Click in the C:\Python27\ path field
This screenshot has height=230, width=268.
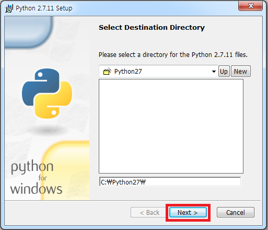tap(170, 182)
